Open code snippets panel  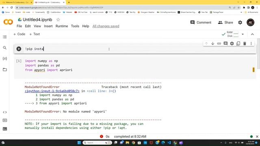pyautogui.click(x=5, y=112)
